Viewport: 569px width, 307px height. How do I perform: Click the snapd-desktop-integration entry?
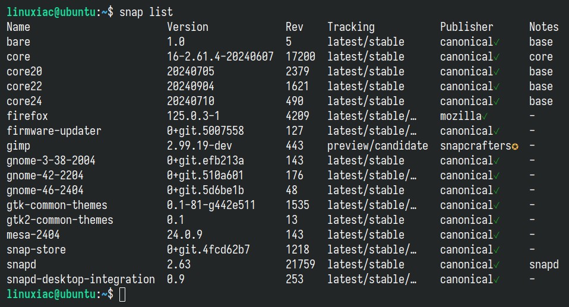(x=81, y=279)
